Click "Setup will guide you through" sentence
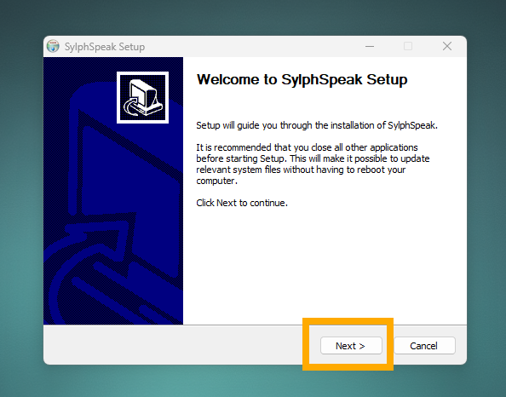Screen dimensions: 506x397 317,125
